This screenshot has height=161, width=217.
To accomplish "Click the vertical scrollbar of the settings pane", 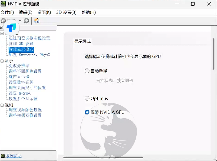I will click(214, 54).
